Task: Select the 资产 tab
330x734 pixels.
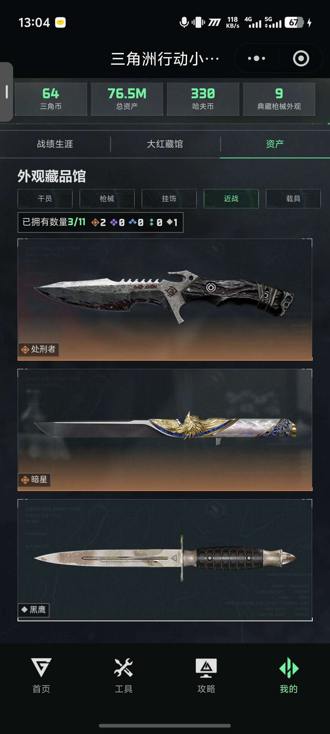Action: 275,144
